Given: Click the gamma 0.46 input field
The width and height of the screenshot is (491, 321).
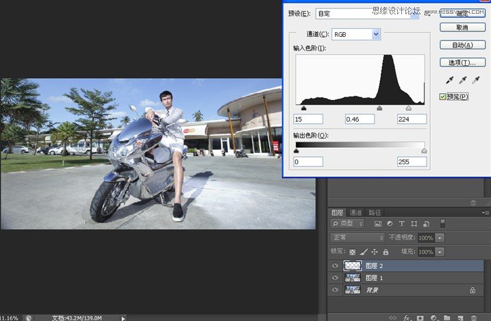Looking at the screenshot, I should click(359, 119).
